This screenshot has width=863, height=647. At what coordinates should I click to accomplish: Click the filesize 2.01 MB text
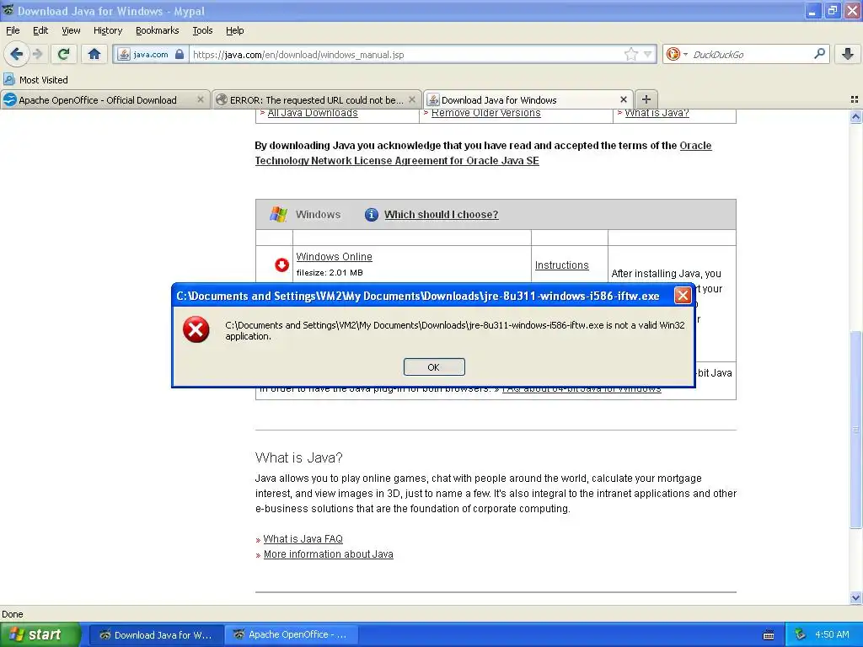pyautogui.click(x=330, y=272)
